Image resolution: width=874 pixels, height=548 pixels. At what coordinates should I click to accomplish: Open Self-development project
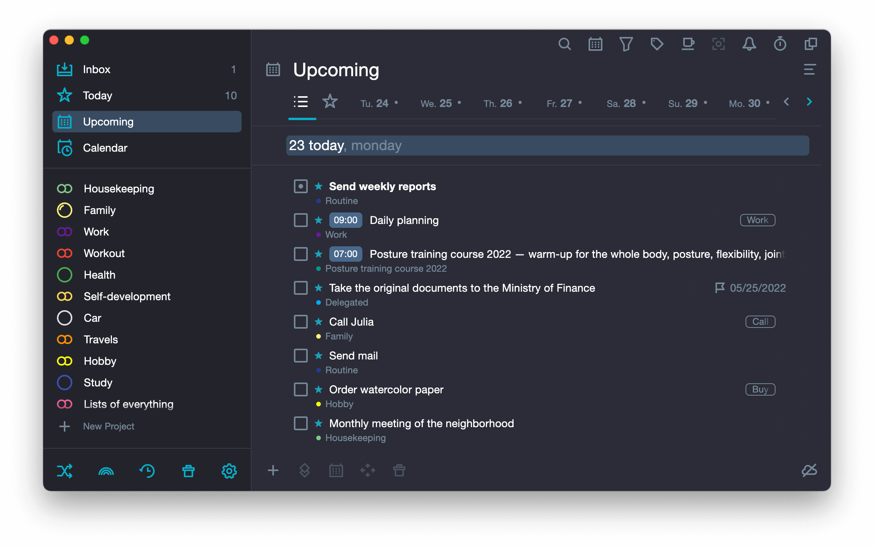(x=147, y=296)
